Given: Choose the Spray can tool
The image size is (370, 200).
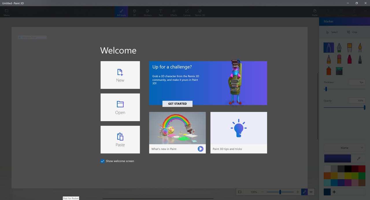Looking at the screenshot, I should tap(328, 71).
